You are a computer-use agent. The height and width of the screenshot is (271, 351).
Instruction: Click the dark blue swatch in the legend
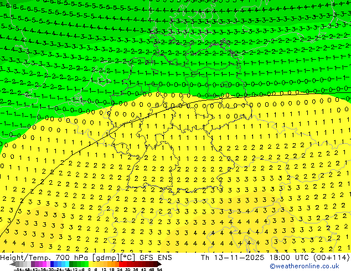click(x=52, y=264)
